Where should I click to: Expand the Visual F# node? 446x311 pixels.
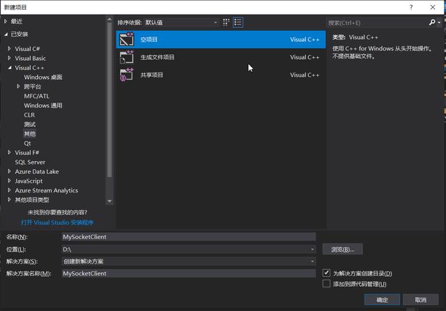click(9, 153)
